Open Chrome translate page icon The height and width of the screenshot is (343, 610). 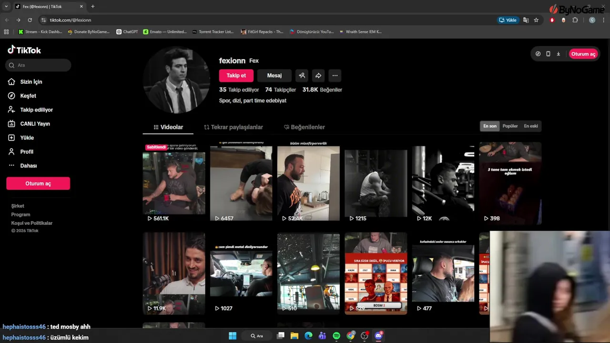(x=526, y=20)
